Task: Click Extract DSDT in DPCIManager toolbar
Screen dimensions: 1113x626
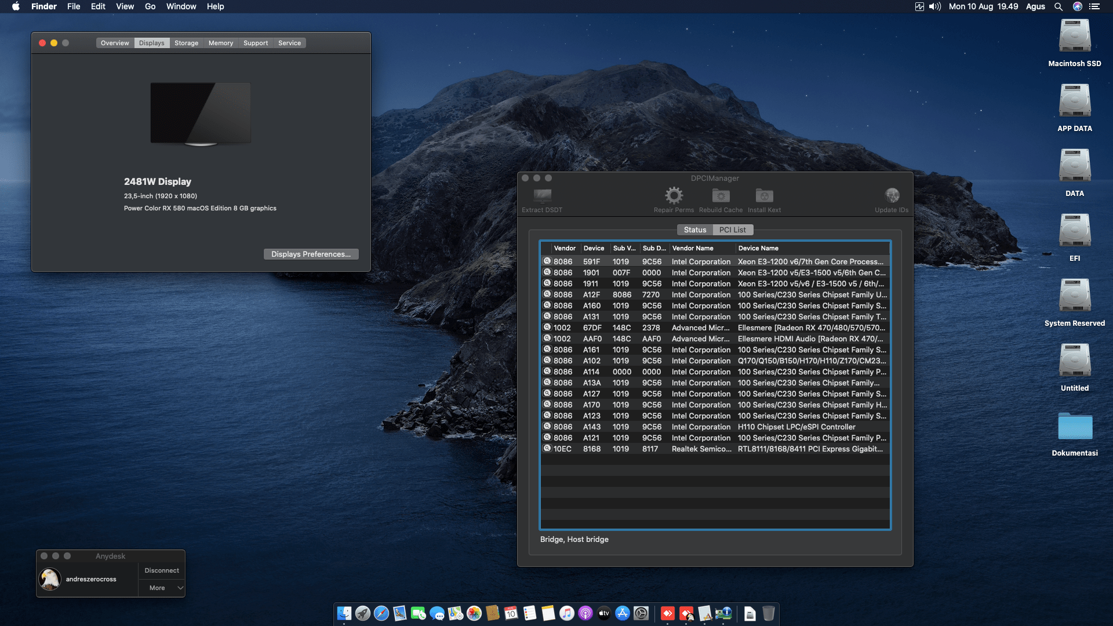Action: tap(542, 200)
